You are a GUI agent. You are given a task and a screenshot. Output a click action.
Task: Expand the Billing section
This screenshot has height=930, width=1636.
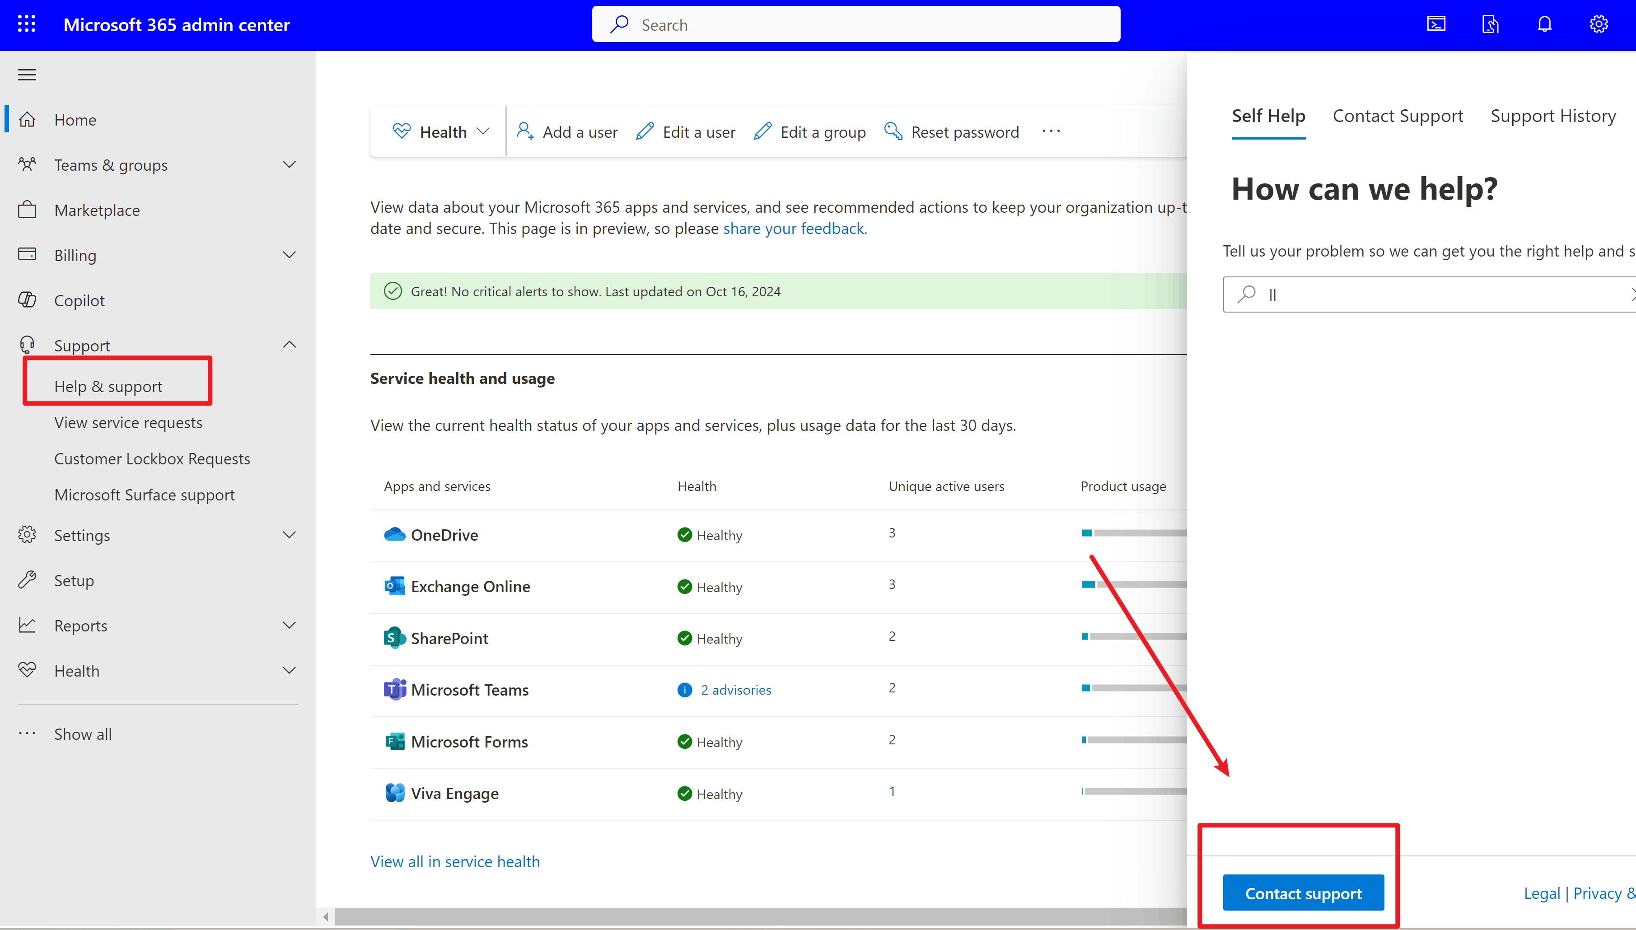point(289,254)
